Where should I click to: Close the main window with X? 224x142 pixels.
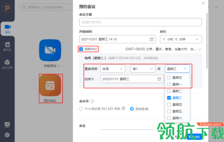pos(217,7)
